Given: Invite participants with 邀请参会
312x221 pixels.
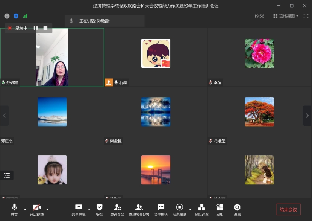Looking at the screenshot, I should point(117,209).
